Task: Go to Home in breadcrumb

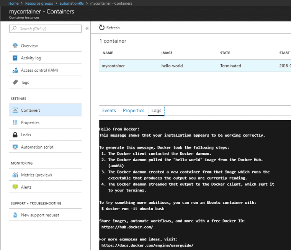Action: 13,3
